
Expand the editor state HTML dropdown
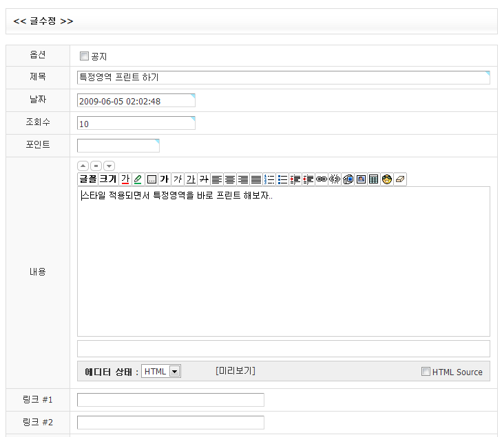tap(174, 372)
